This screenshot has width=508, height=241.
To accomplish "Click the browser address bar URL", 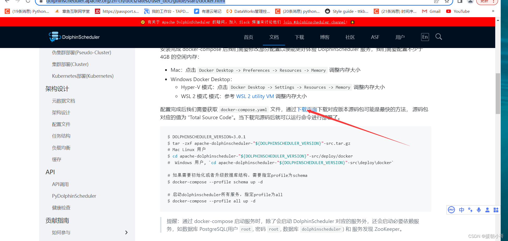I will pos(136,1).
